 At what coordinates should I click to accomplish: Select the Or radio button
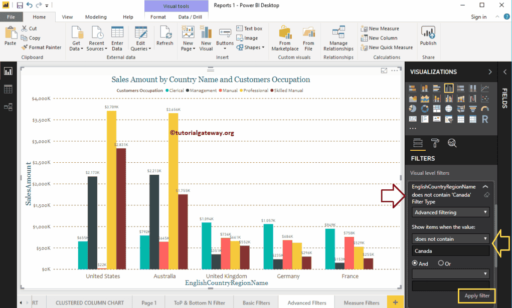(441, 263)
